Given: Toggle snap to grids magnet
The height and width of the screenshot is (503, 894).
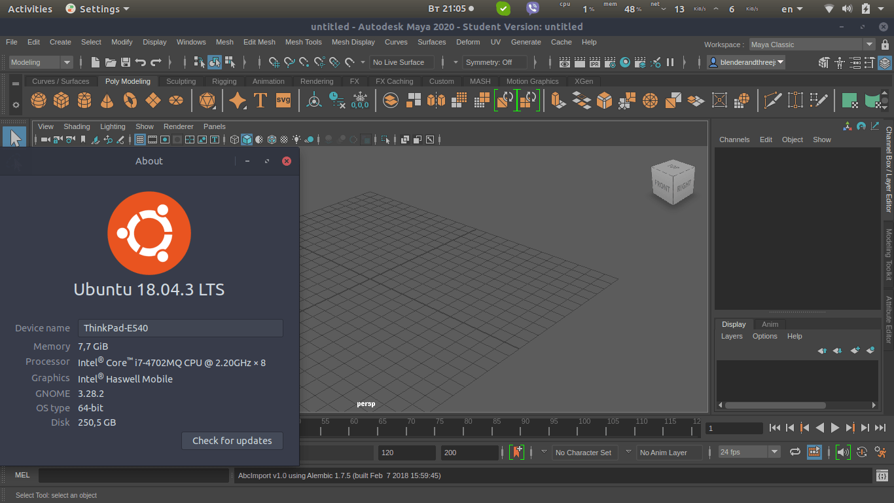Looking at the screenshot, I should 274,62.
